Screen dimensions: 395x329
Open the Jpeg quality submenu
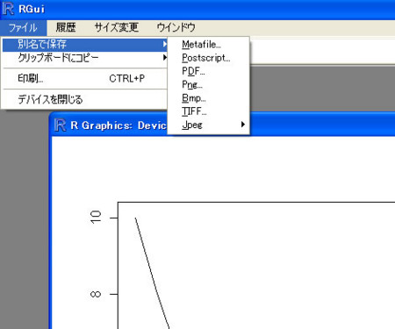(208, 125)
